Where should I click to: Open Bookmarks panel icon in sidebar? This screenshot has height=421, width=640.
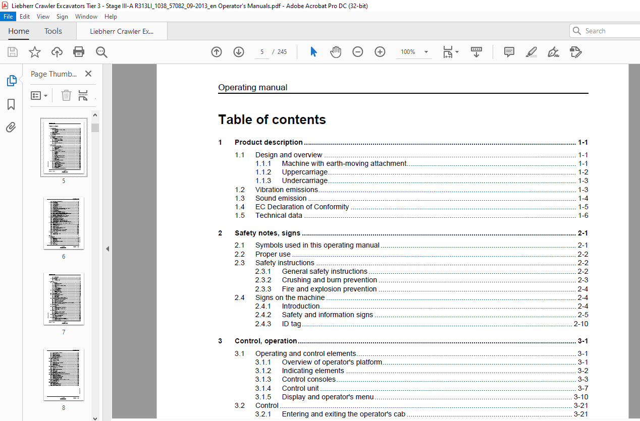click(11, 104)
